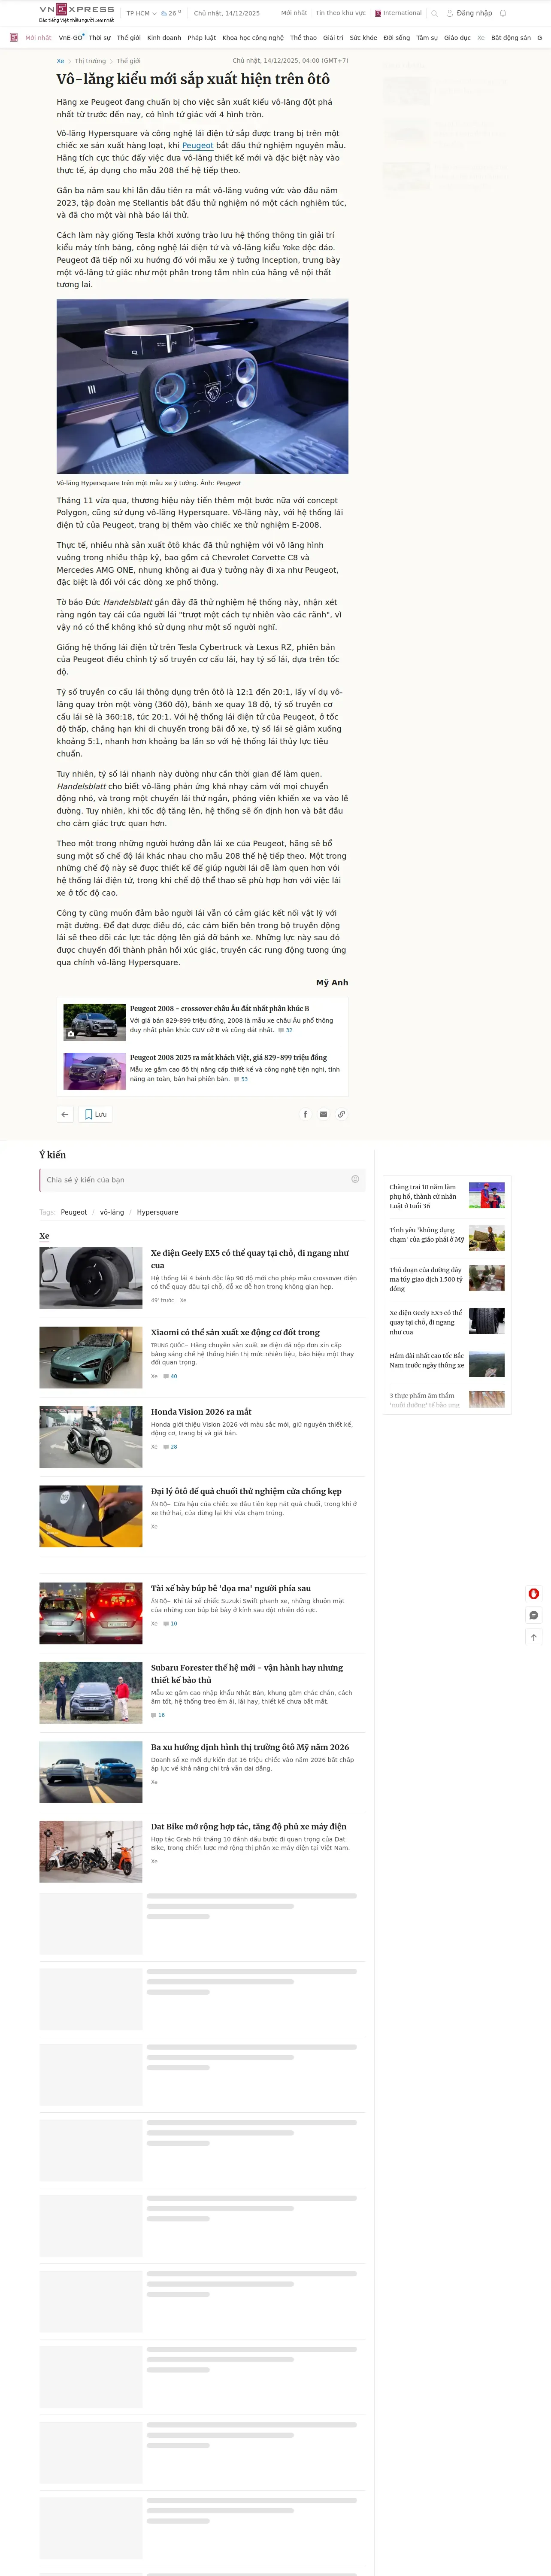
Task: Open 'Ba xu hướng định hình thị trường ôtô Mỹ'
Action: 250,1747
